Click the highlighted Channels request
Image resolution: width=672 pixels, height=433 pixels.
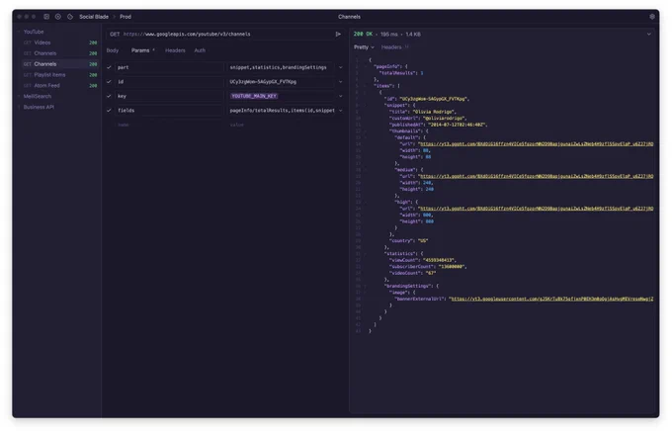point(59,64)
